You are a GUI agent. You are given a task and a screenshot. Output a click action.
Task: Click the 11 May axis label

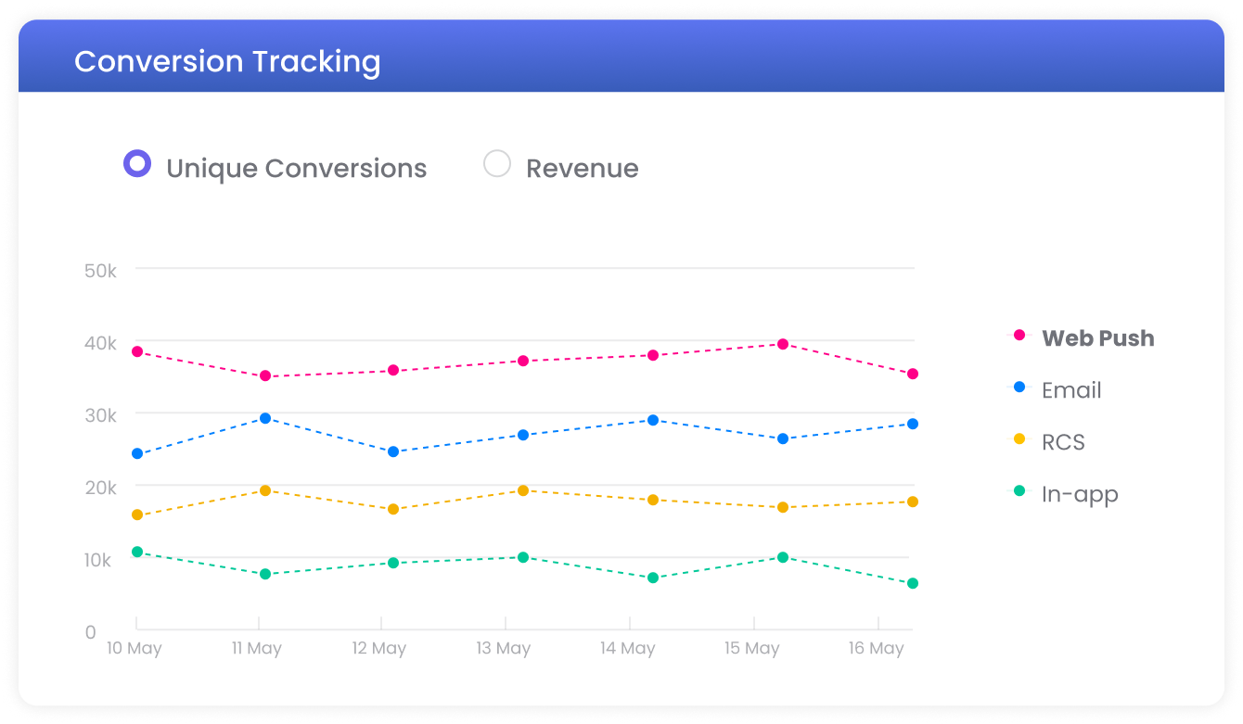pos(256,648)
